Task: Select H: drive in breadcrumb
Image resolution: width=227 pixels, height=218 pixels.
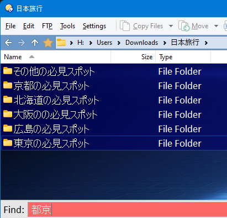Action: click(x=81, y=43)
